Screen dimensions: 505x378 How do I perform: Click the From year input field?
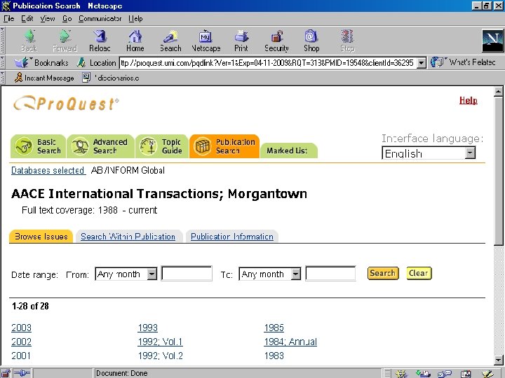[x=187, y=274]
